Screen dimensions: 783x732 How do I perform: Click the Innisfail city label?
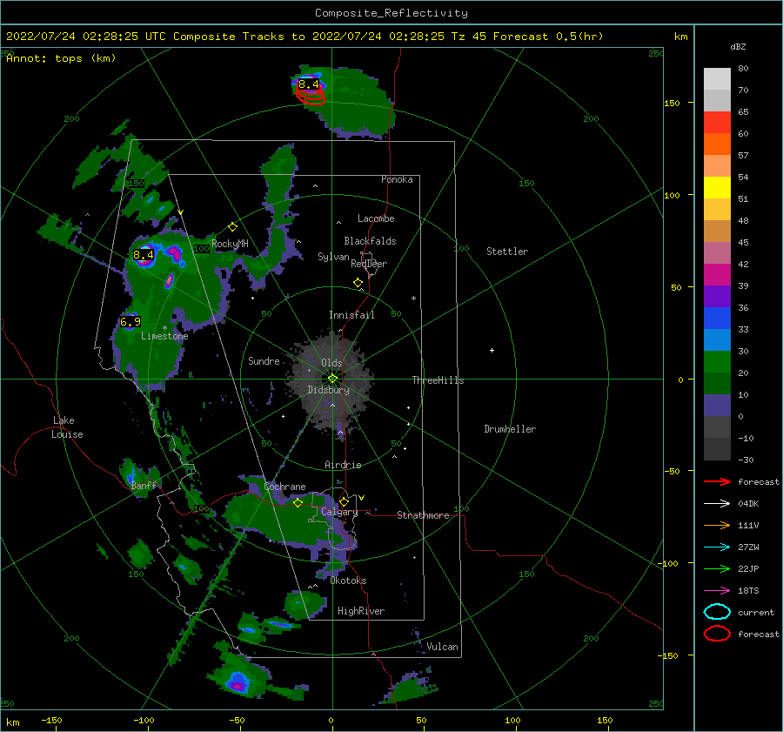coord(351,315)
